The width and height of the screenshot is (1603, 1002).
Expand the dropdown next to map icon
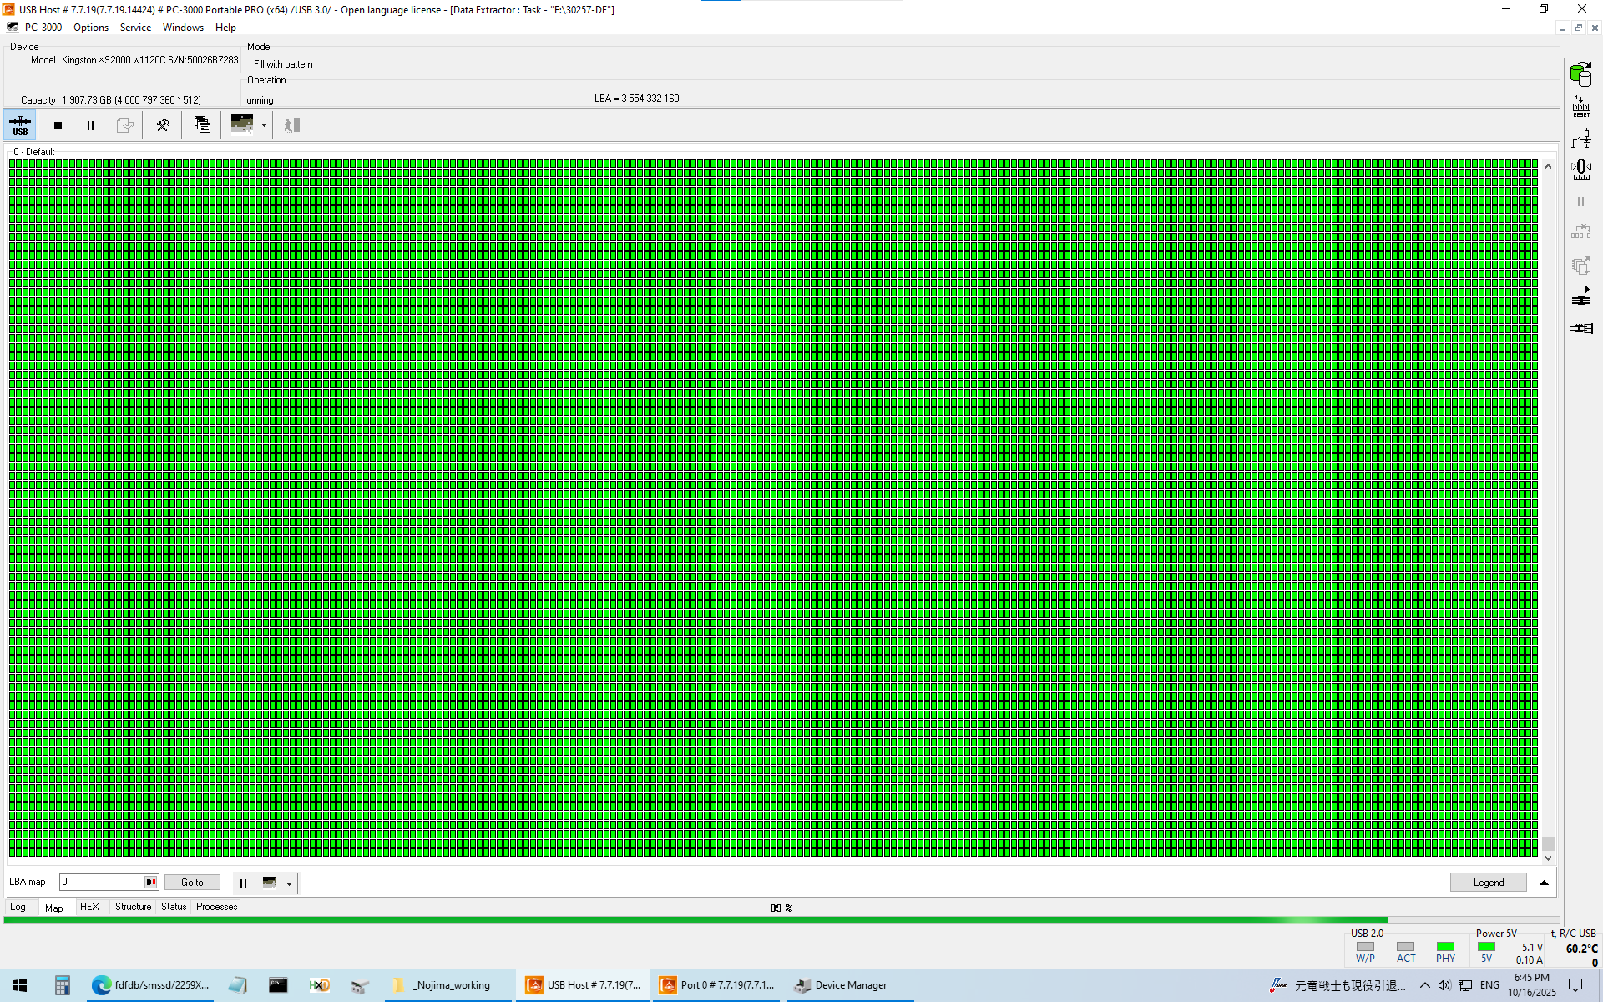[264, 125]
